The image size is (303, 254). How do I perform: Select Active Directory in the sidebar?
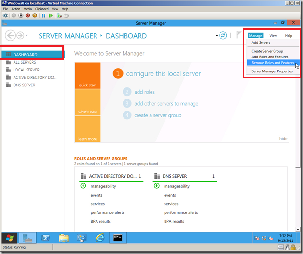(x=33, y=77)
